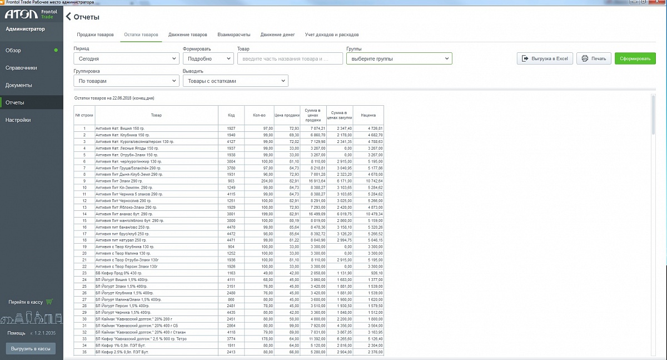
Task: Click the shopping cart icon in sidebar
Action: [49, 302]
